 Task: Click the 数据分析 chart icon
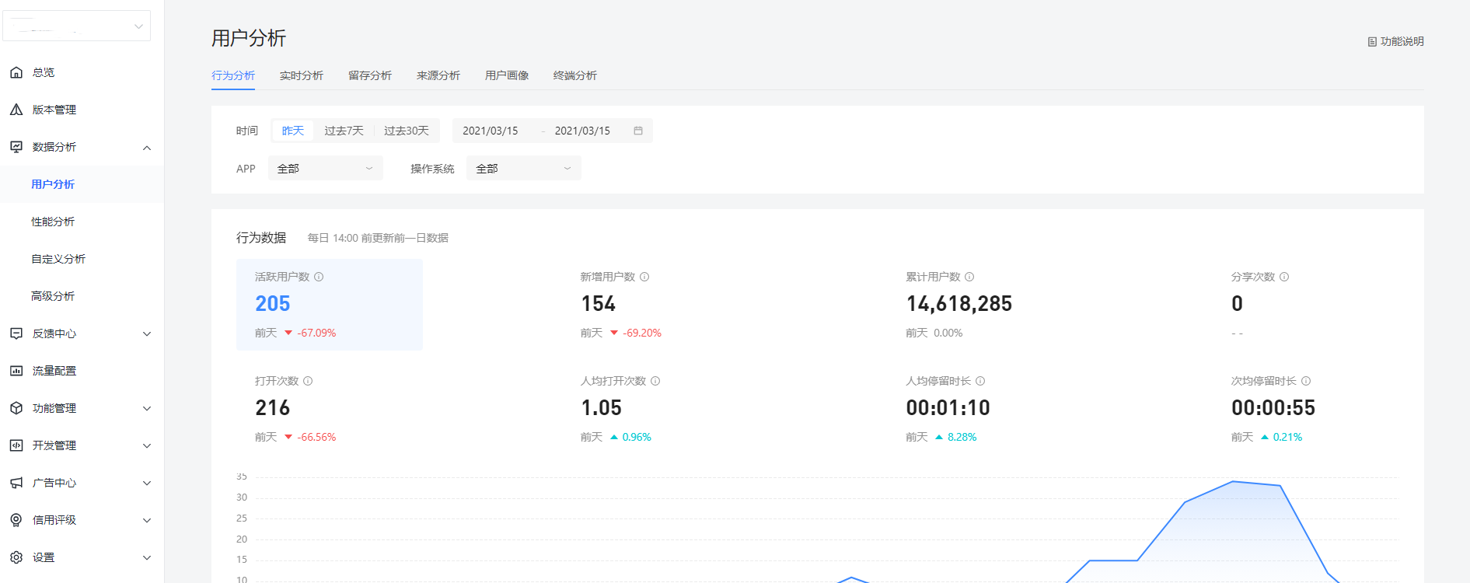[x=16, y=147]
